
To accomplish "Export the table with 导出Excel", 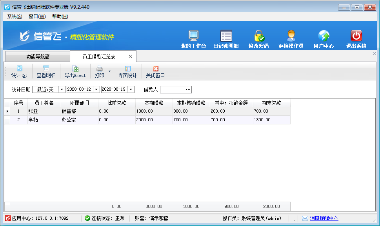I will click(x=75, y=72).
